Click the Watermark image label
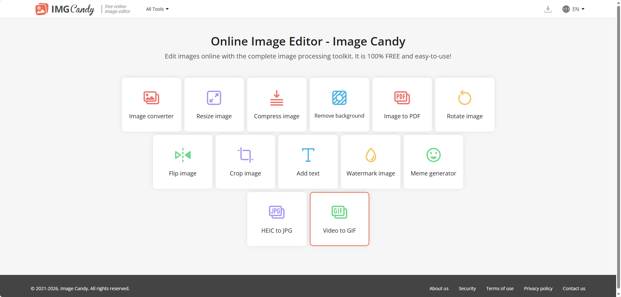 371,174
